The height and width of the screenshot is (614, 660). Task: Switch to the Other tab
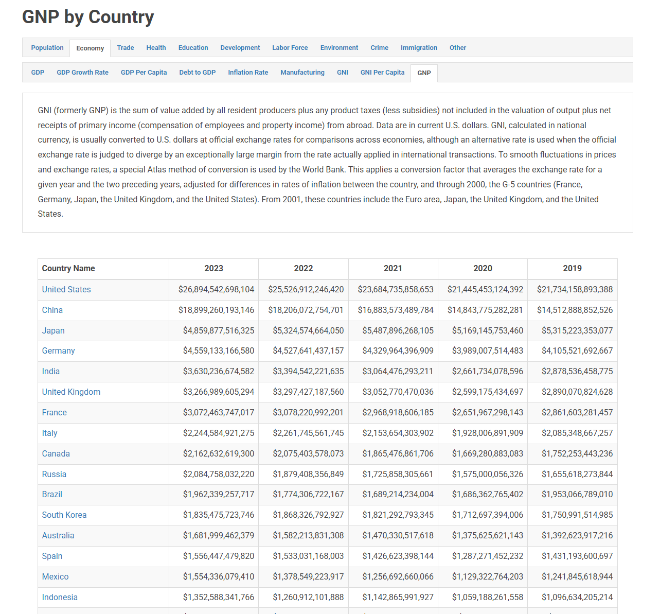pos(458,48)
